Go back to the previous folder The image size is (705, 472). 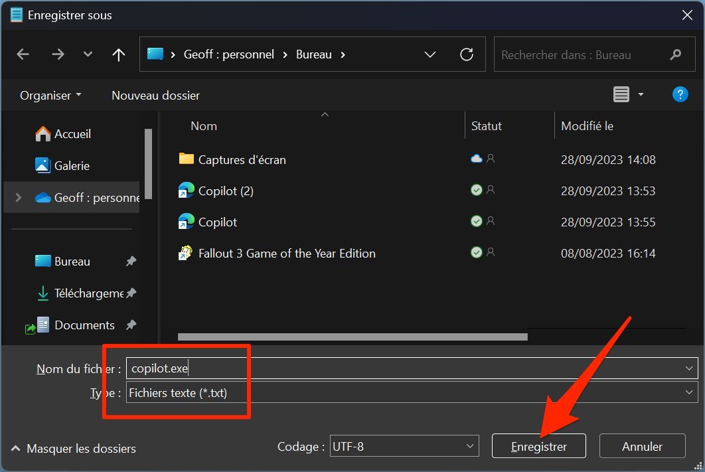23,54
